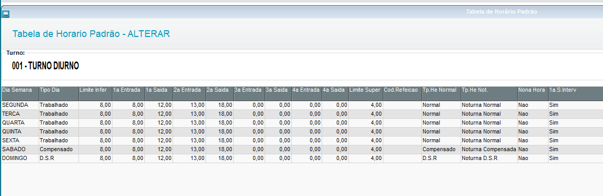603x196 pixels.
Task: Click 1a.S.Interv Sim in SEGUNDA row
Action: click(575, 105)
